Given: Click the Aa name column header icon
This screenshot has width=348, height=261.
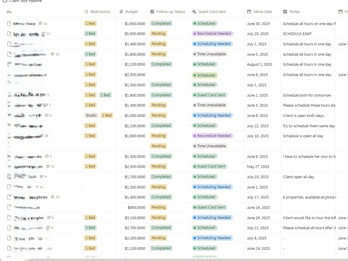Looking at the screenshot, I should pyautogui.click(x=9, y=12).
